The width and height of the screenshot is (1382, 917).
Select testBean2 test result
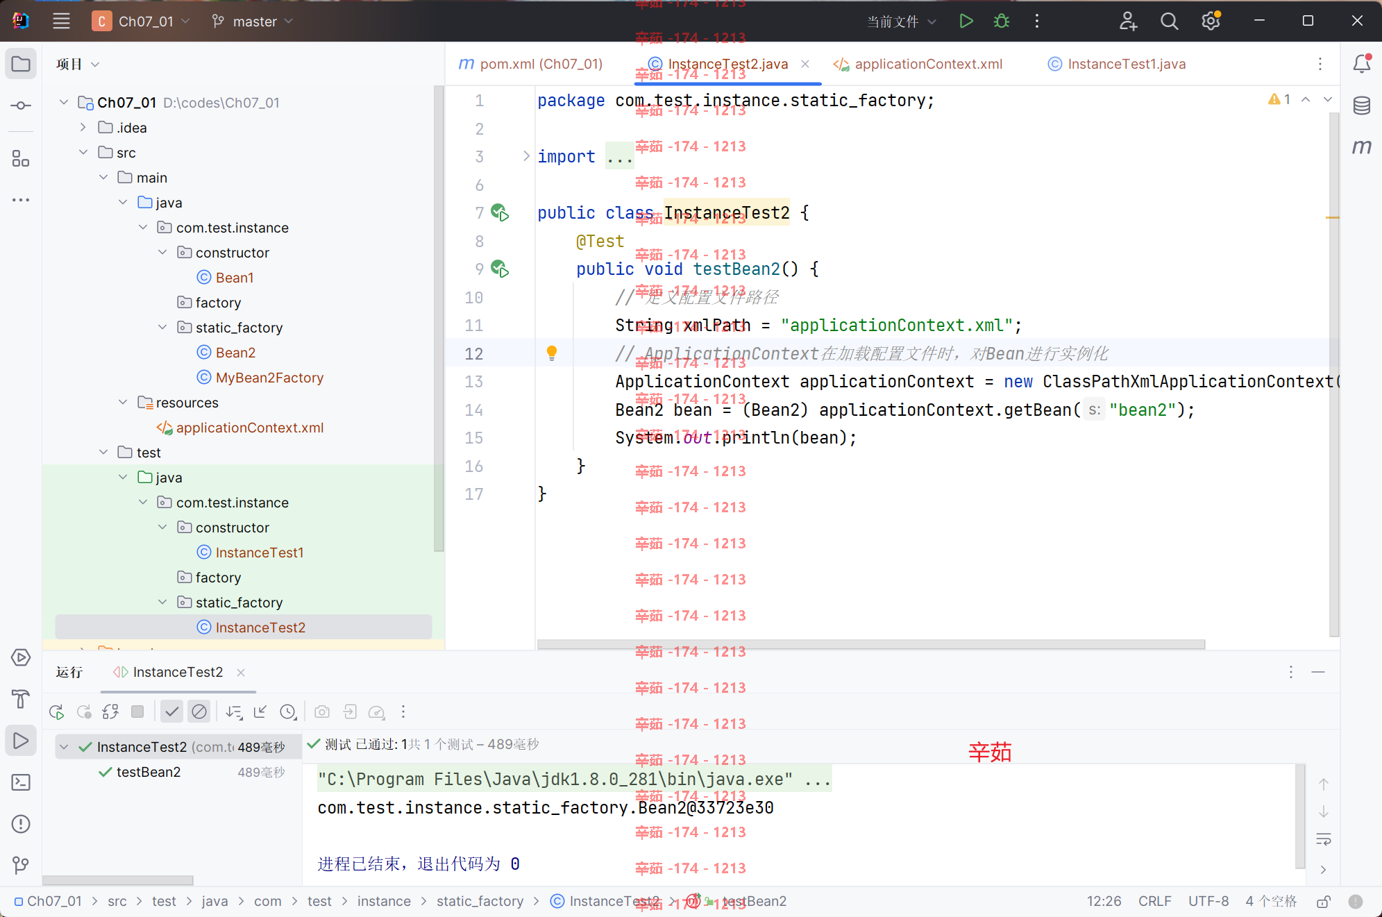tap(149, 772)
